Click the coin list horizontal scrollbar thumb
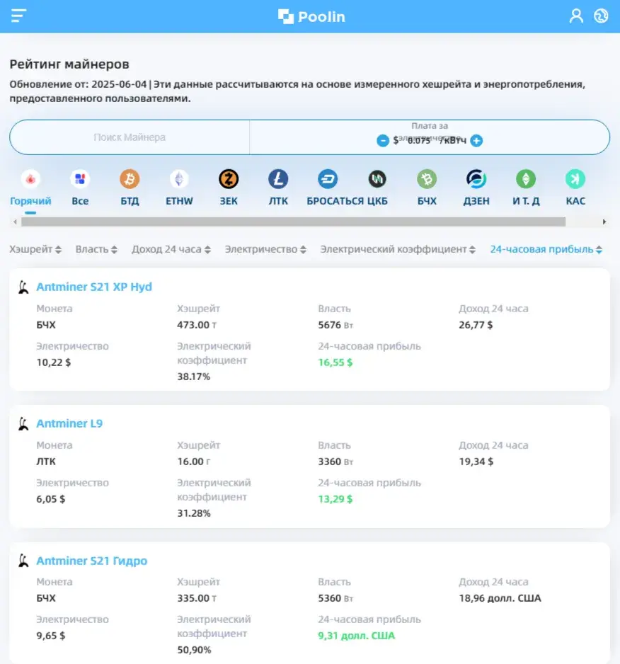620x664 pixels. tap(294, 222)
